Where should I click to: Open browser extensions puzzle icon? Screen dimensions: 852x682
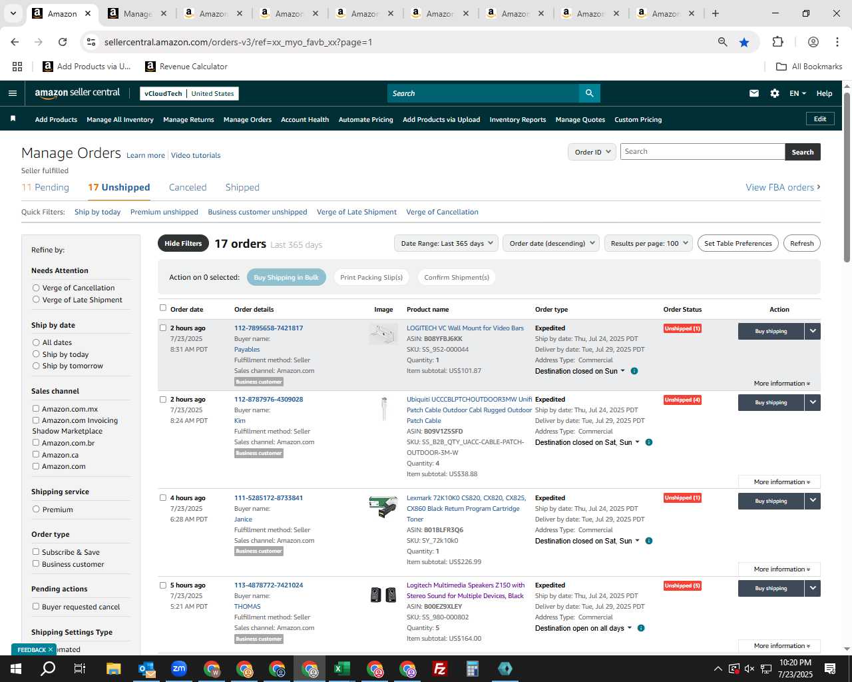point(777,42)
